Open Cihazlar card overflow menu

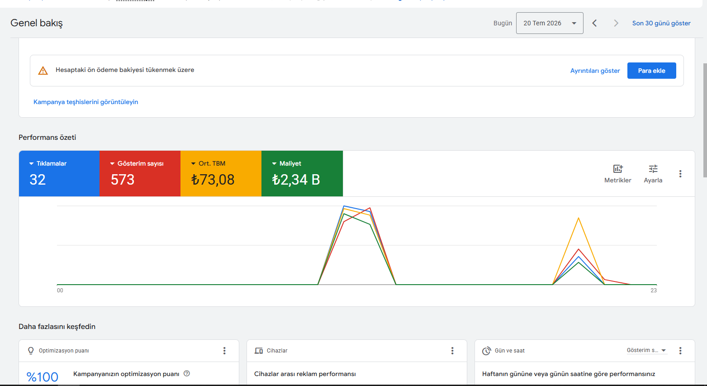[x=452, y=351]
